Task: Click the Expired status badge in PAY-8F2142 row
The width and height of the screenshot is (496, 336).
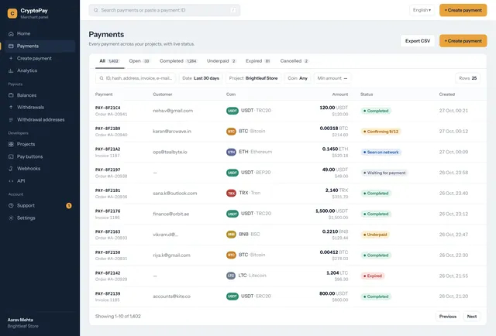Action: pos(373,276)
